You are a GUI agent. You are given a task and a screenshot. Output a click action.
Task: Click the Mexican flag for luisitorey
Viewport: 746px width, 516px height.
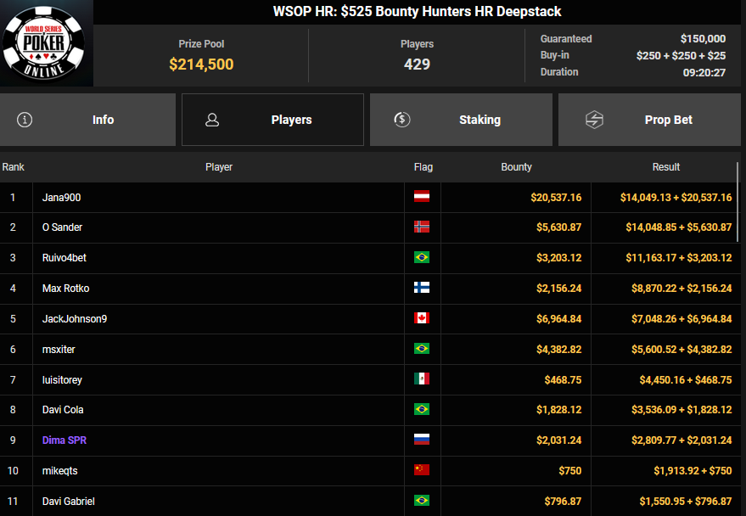(421, 379)
